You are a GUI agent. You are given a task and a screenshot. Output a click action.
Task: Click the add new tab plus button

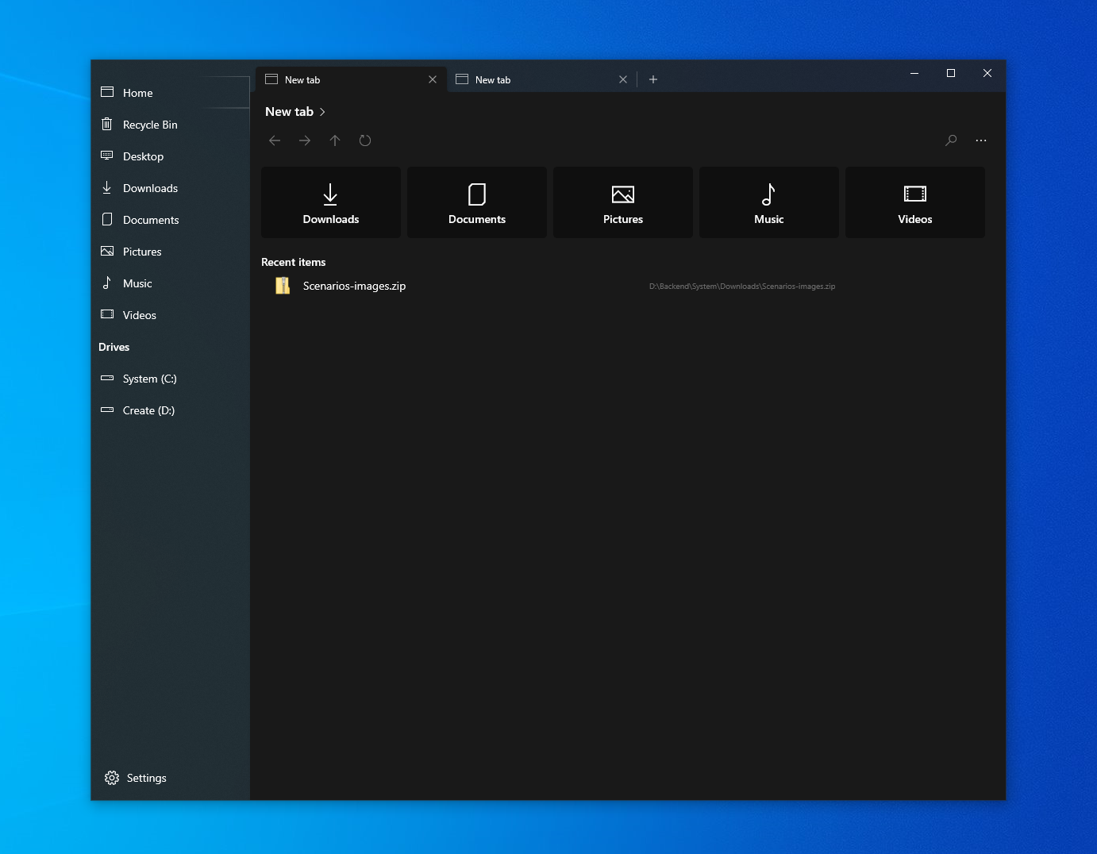point(653,79)
